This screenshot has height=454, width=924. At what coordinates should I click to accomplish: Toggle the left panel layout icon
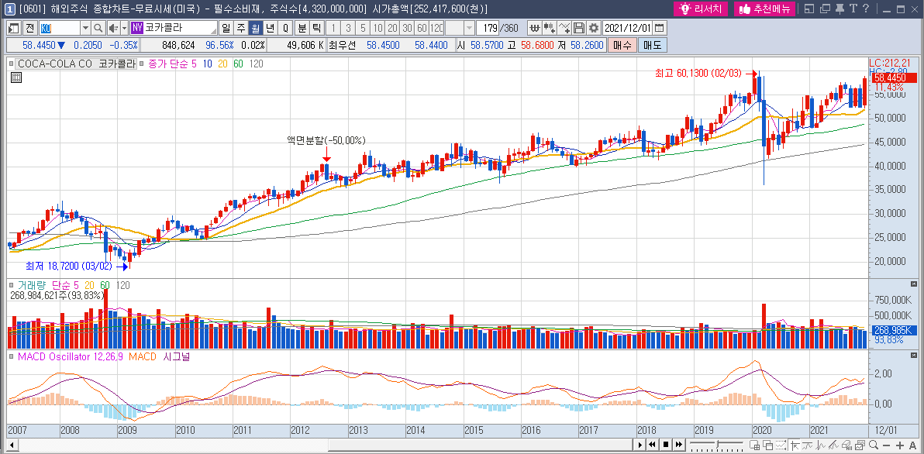coord(13,28)
